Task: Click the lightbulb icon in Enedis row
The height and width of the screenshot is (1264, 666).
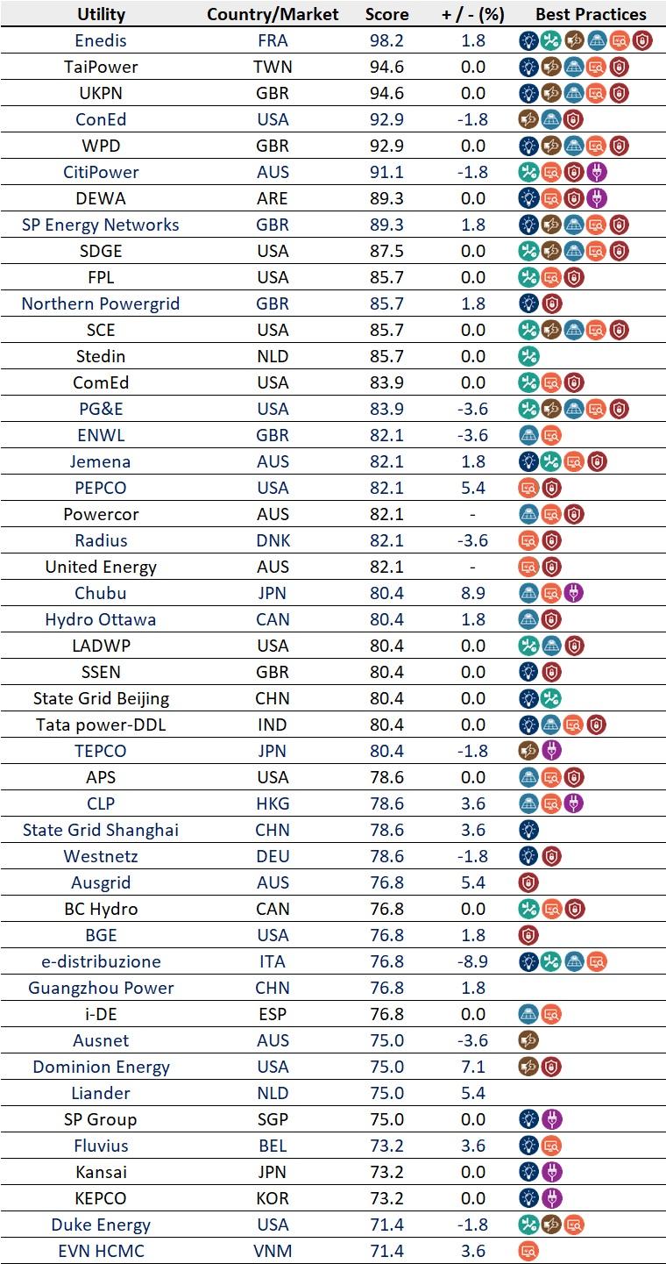Action: (x=528, y=40)
